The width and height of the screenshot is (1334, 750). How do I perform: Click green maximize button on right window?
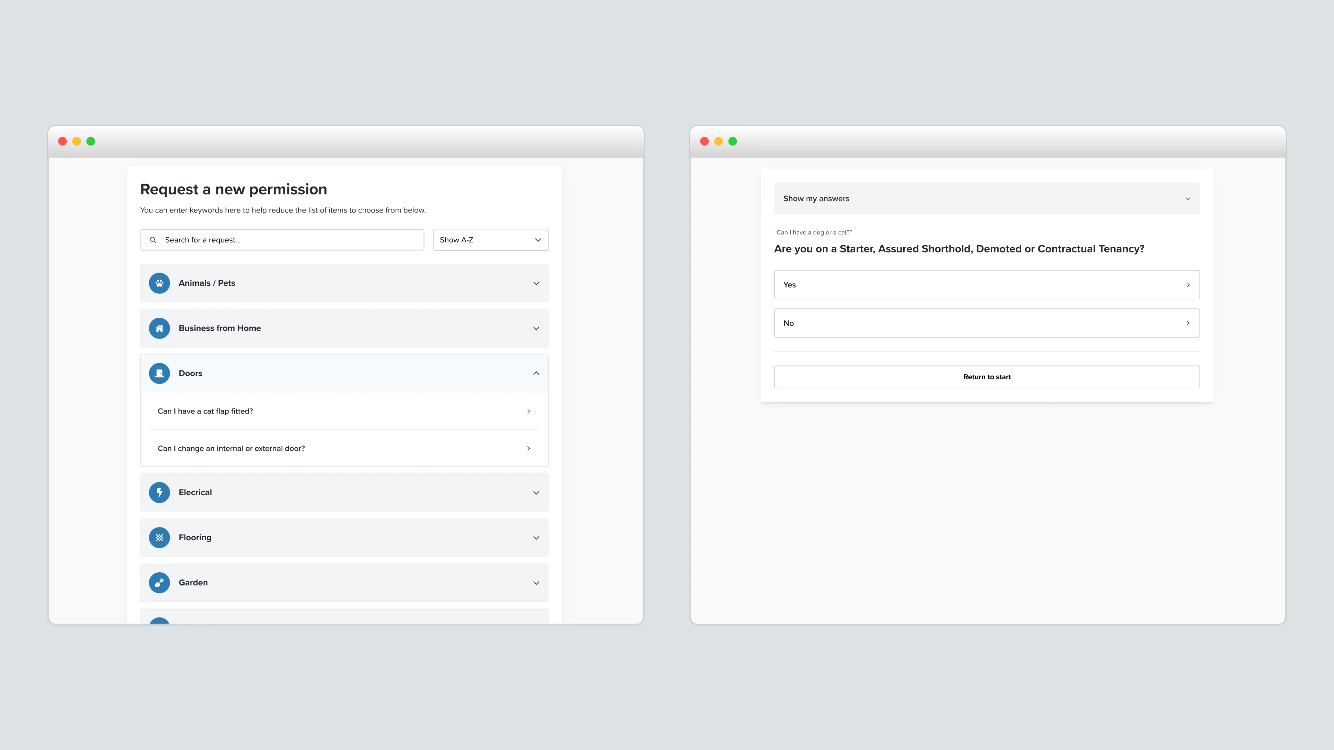(732, 141)
